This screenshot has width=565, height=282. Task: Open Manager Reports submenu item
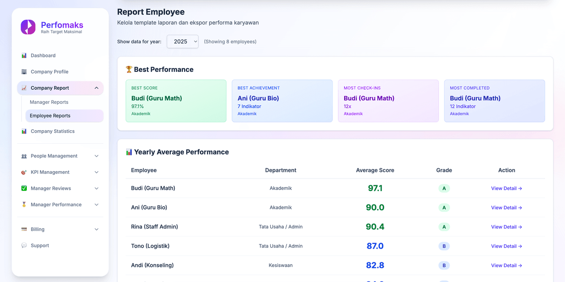pos(49,102)
